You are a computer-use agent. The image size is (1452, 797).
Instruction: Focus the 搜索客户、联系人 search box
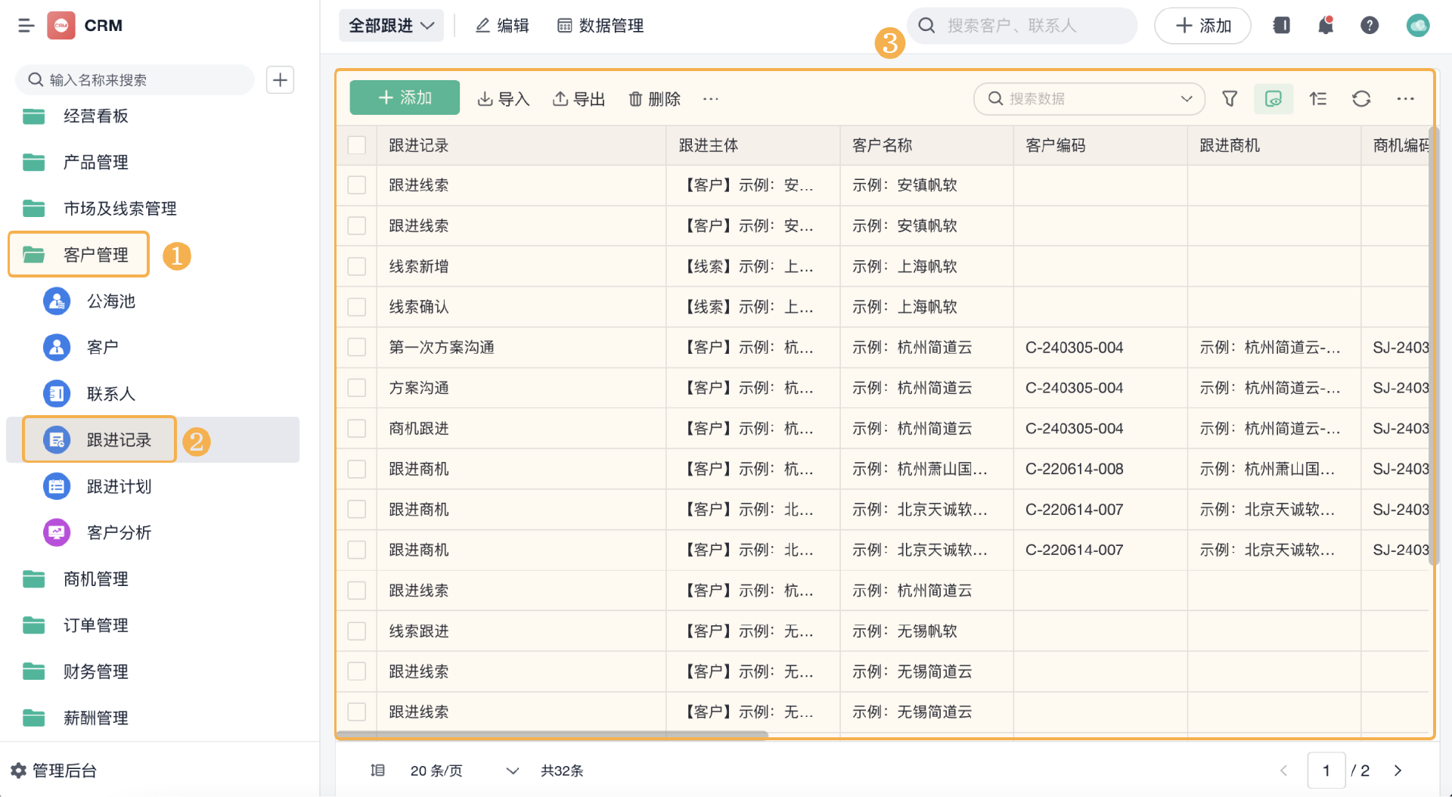(x=1022, y=26)
